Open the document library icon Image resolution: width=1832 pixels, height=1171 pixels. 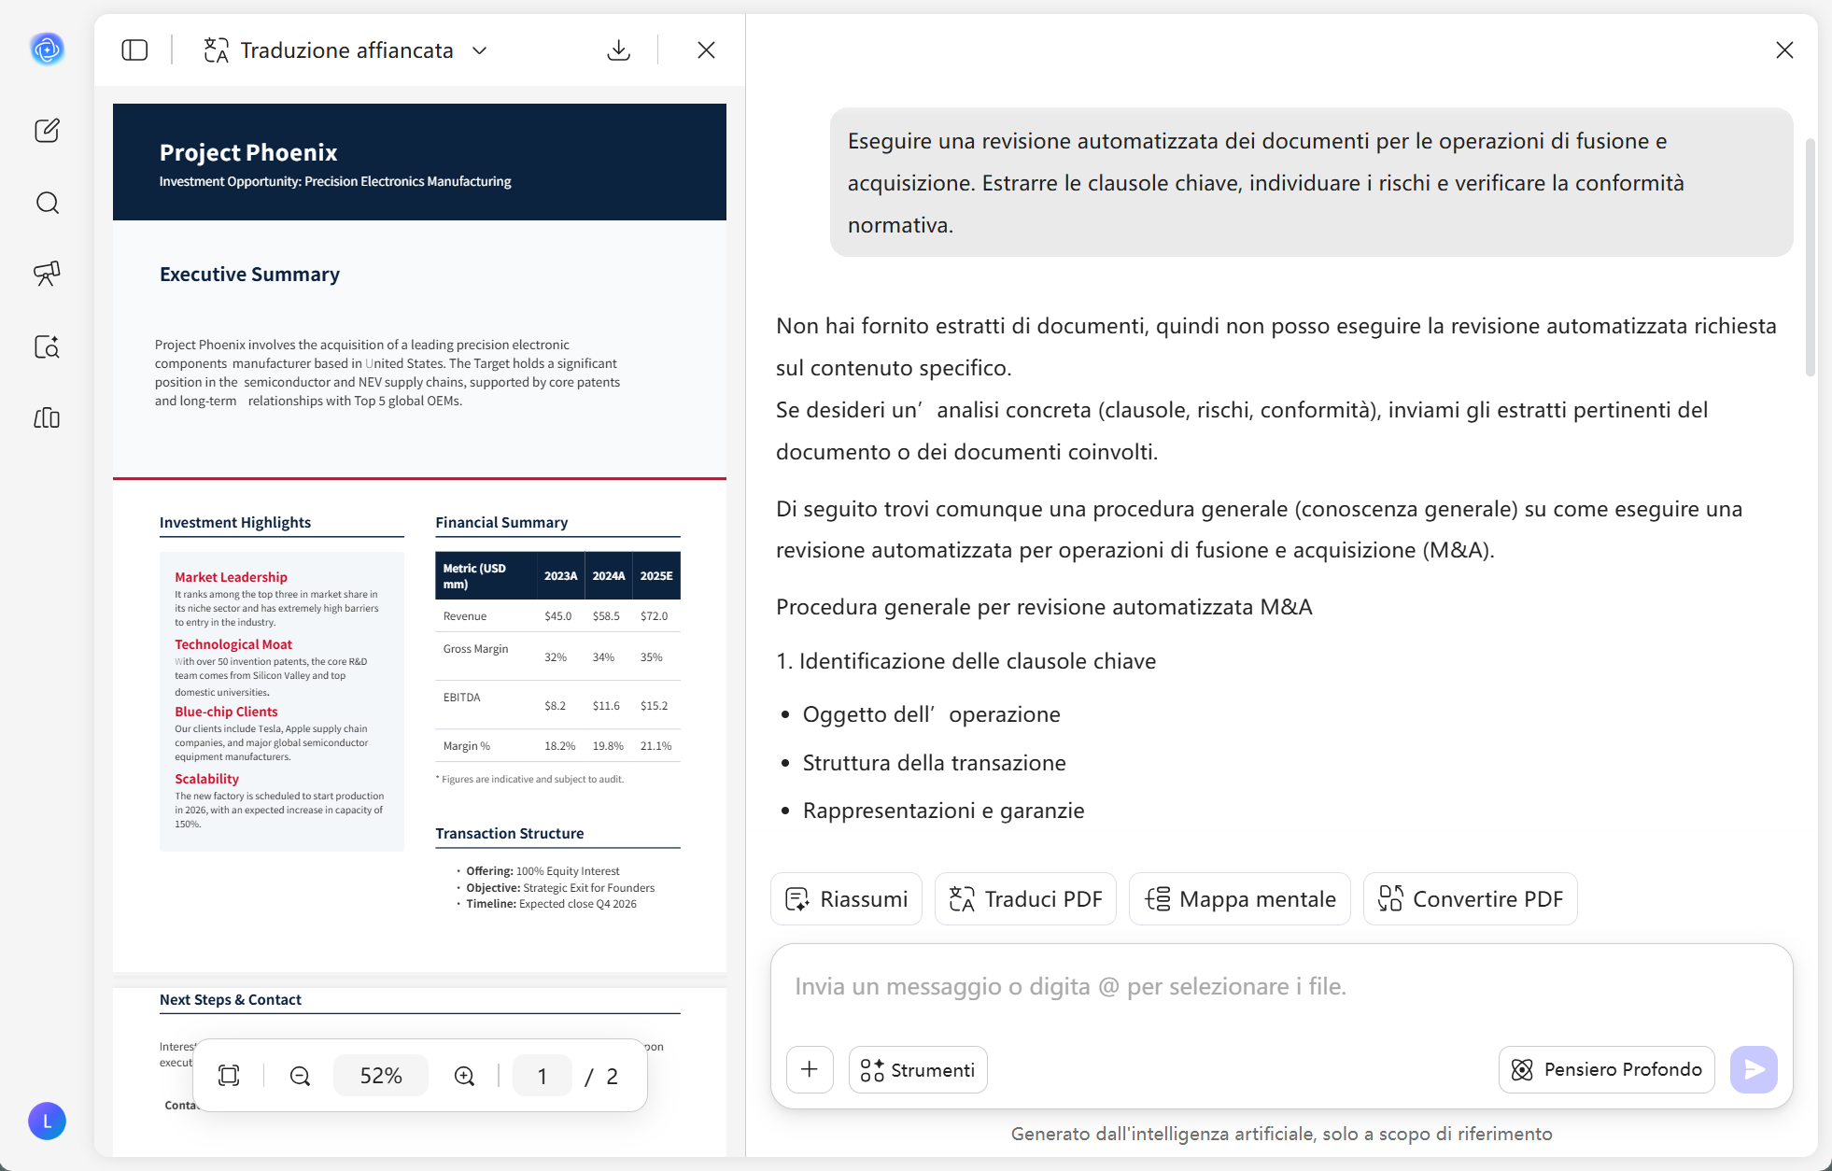tap(48, 418)
